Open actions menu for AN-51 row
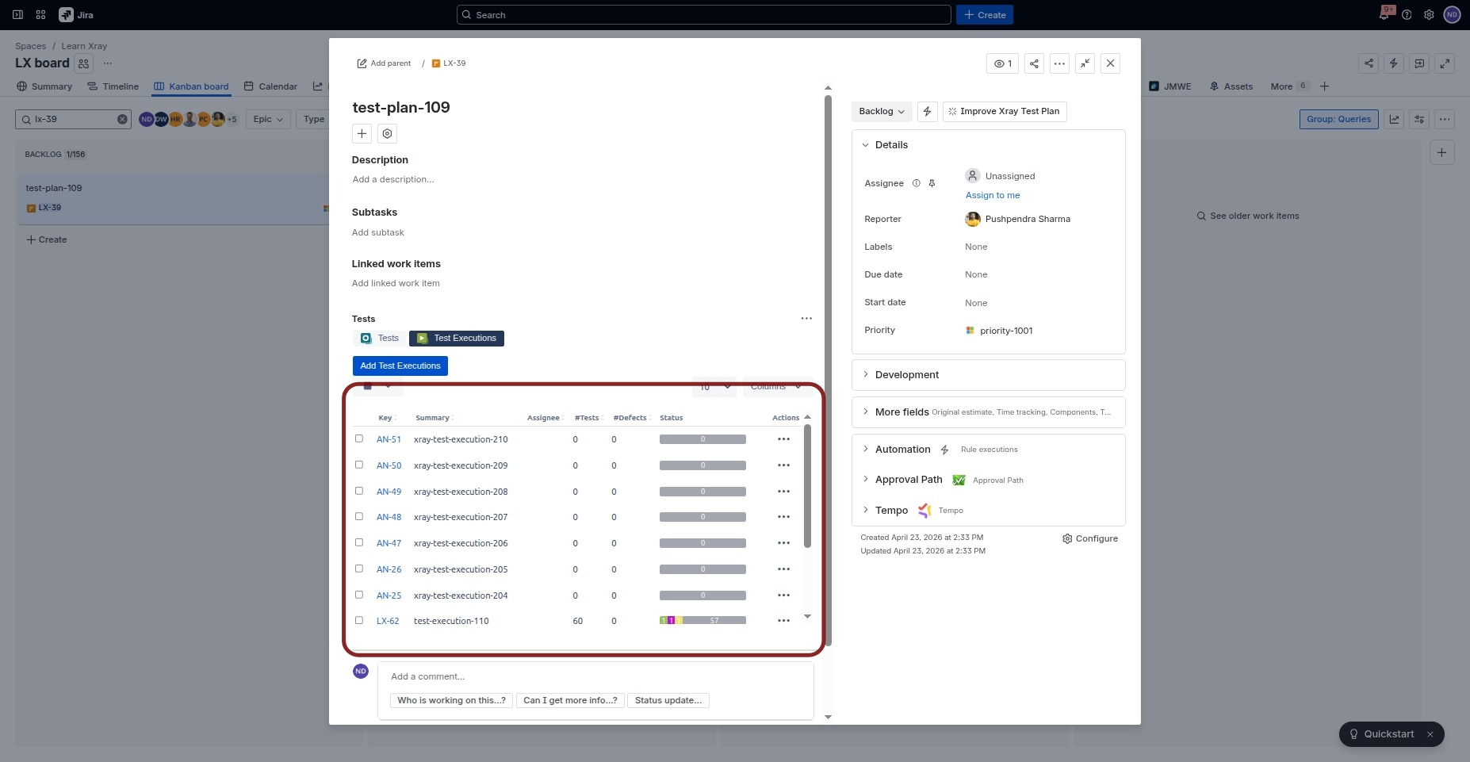The height and width of the screenshot is (762, 1470). [x=783, y=439]
